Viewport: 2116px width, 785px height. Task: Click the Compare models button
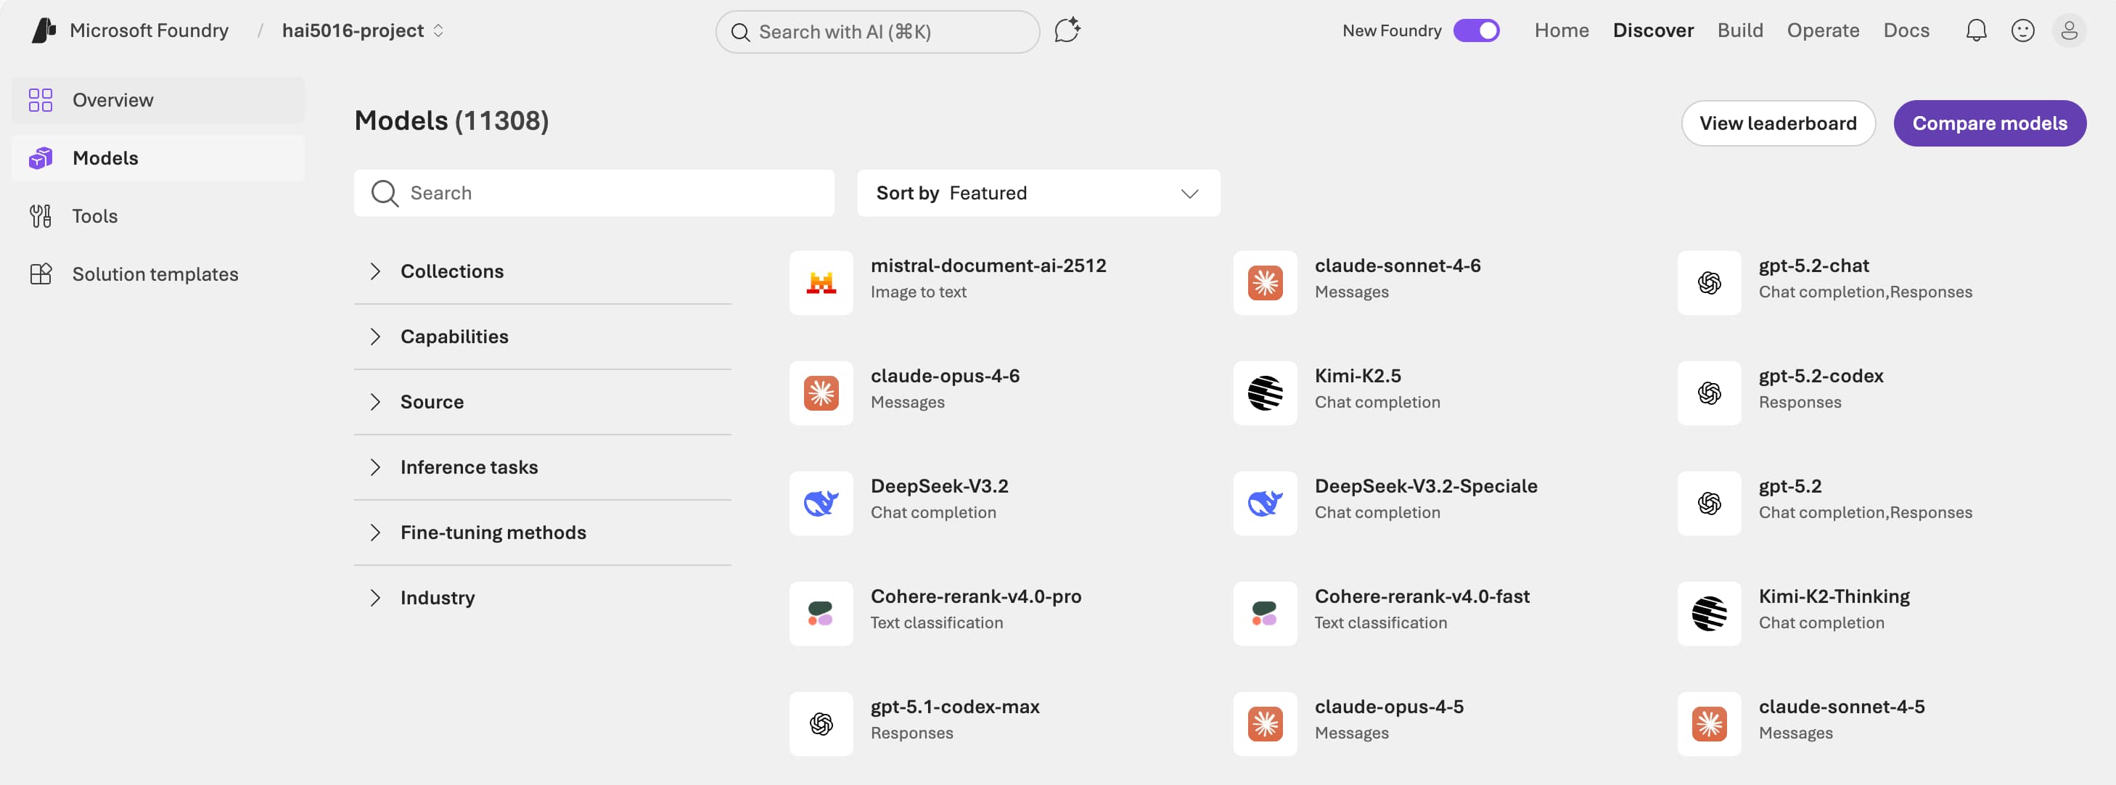pos(1989,123)
